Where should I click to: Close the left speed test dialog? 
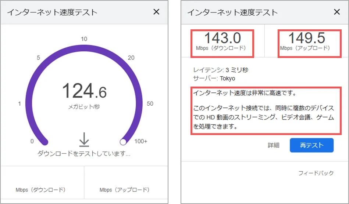[x=156, y=12]
